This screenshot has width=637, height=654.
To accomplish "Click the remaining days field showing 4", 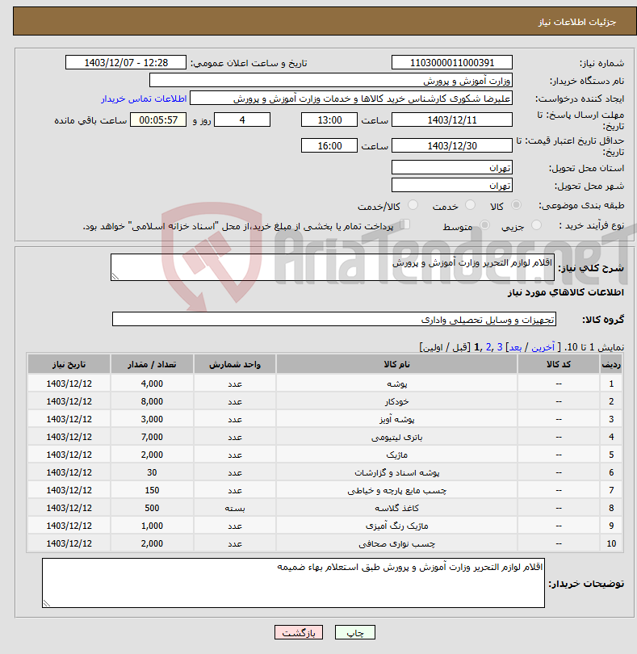I will click(242, 120).
